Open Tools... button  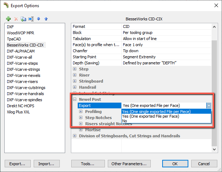click(x=88, y=164)
